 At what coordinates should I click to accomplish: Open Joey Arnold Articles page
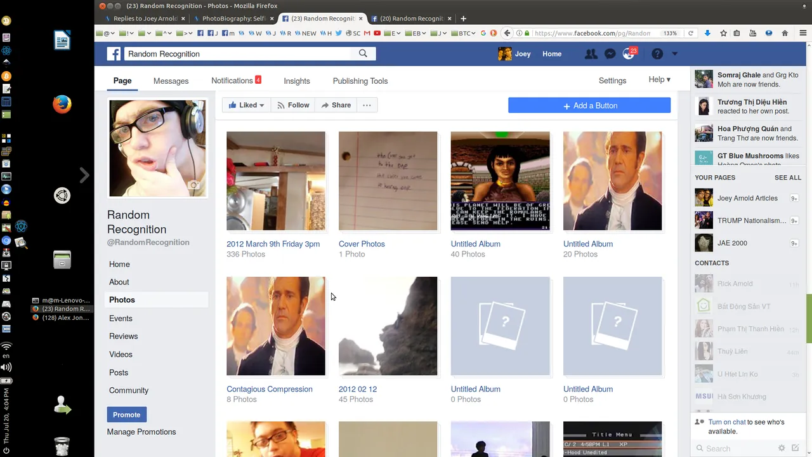pos(747,198)
